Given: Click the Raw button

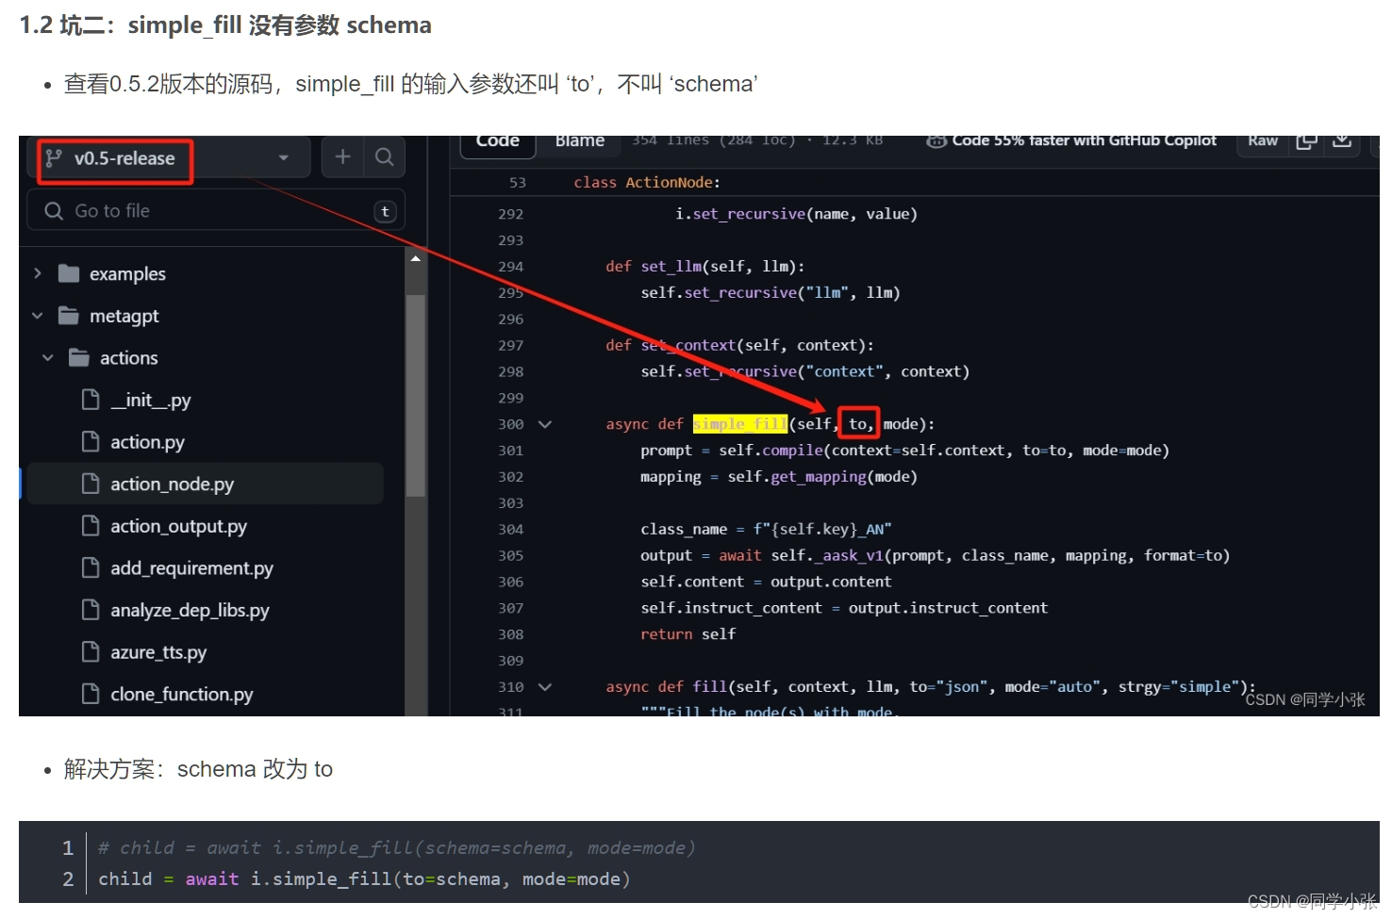Looking at the screenshot, I should [x=1262, y=142].
